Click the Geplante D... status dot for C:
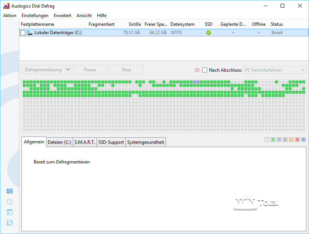Screen dimensions: 309x234 (x=233, y=33)
